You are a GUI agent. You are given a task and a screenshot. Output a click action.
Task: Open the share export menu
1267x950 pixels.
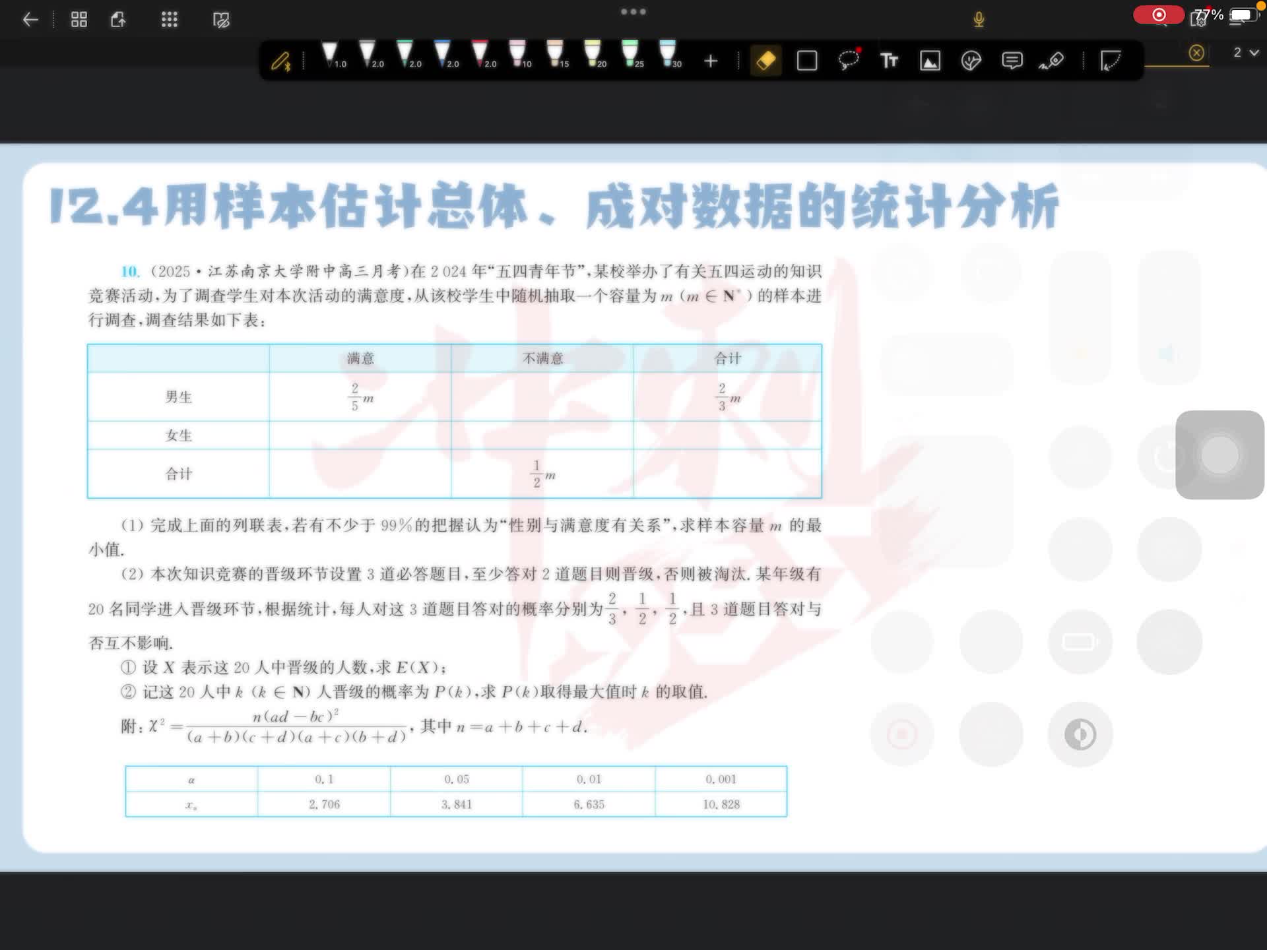click(x=118, y=20)
